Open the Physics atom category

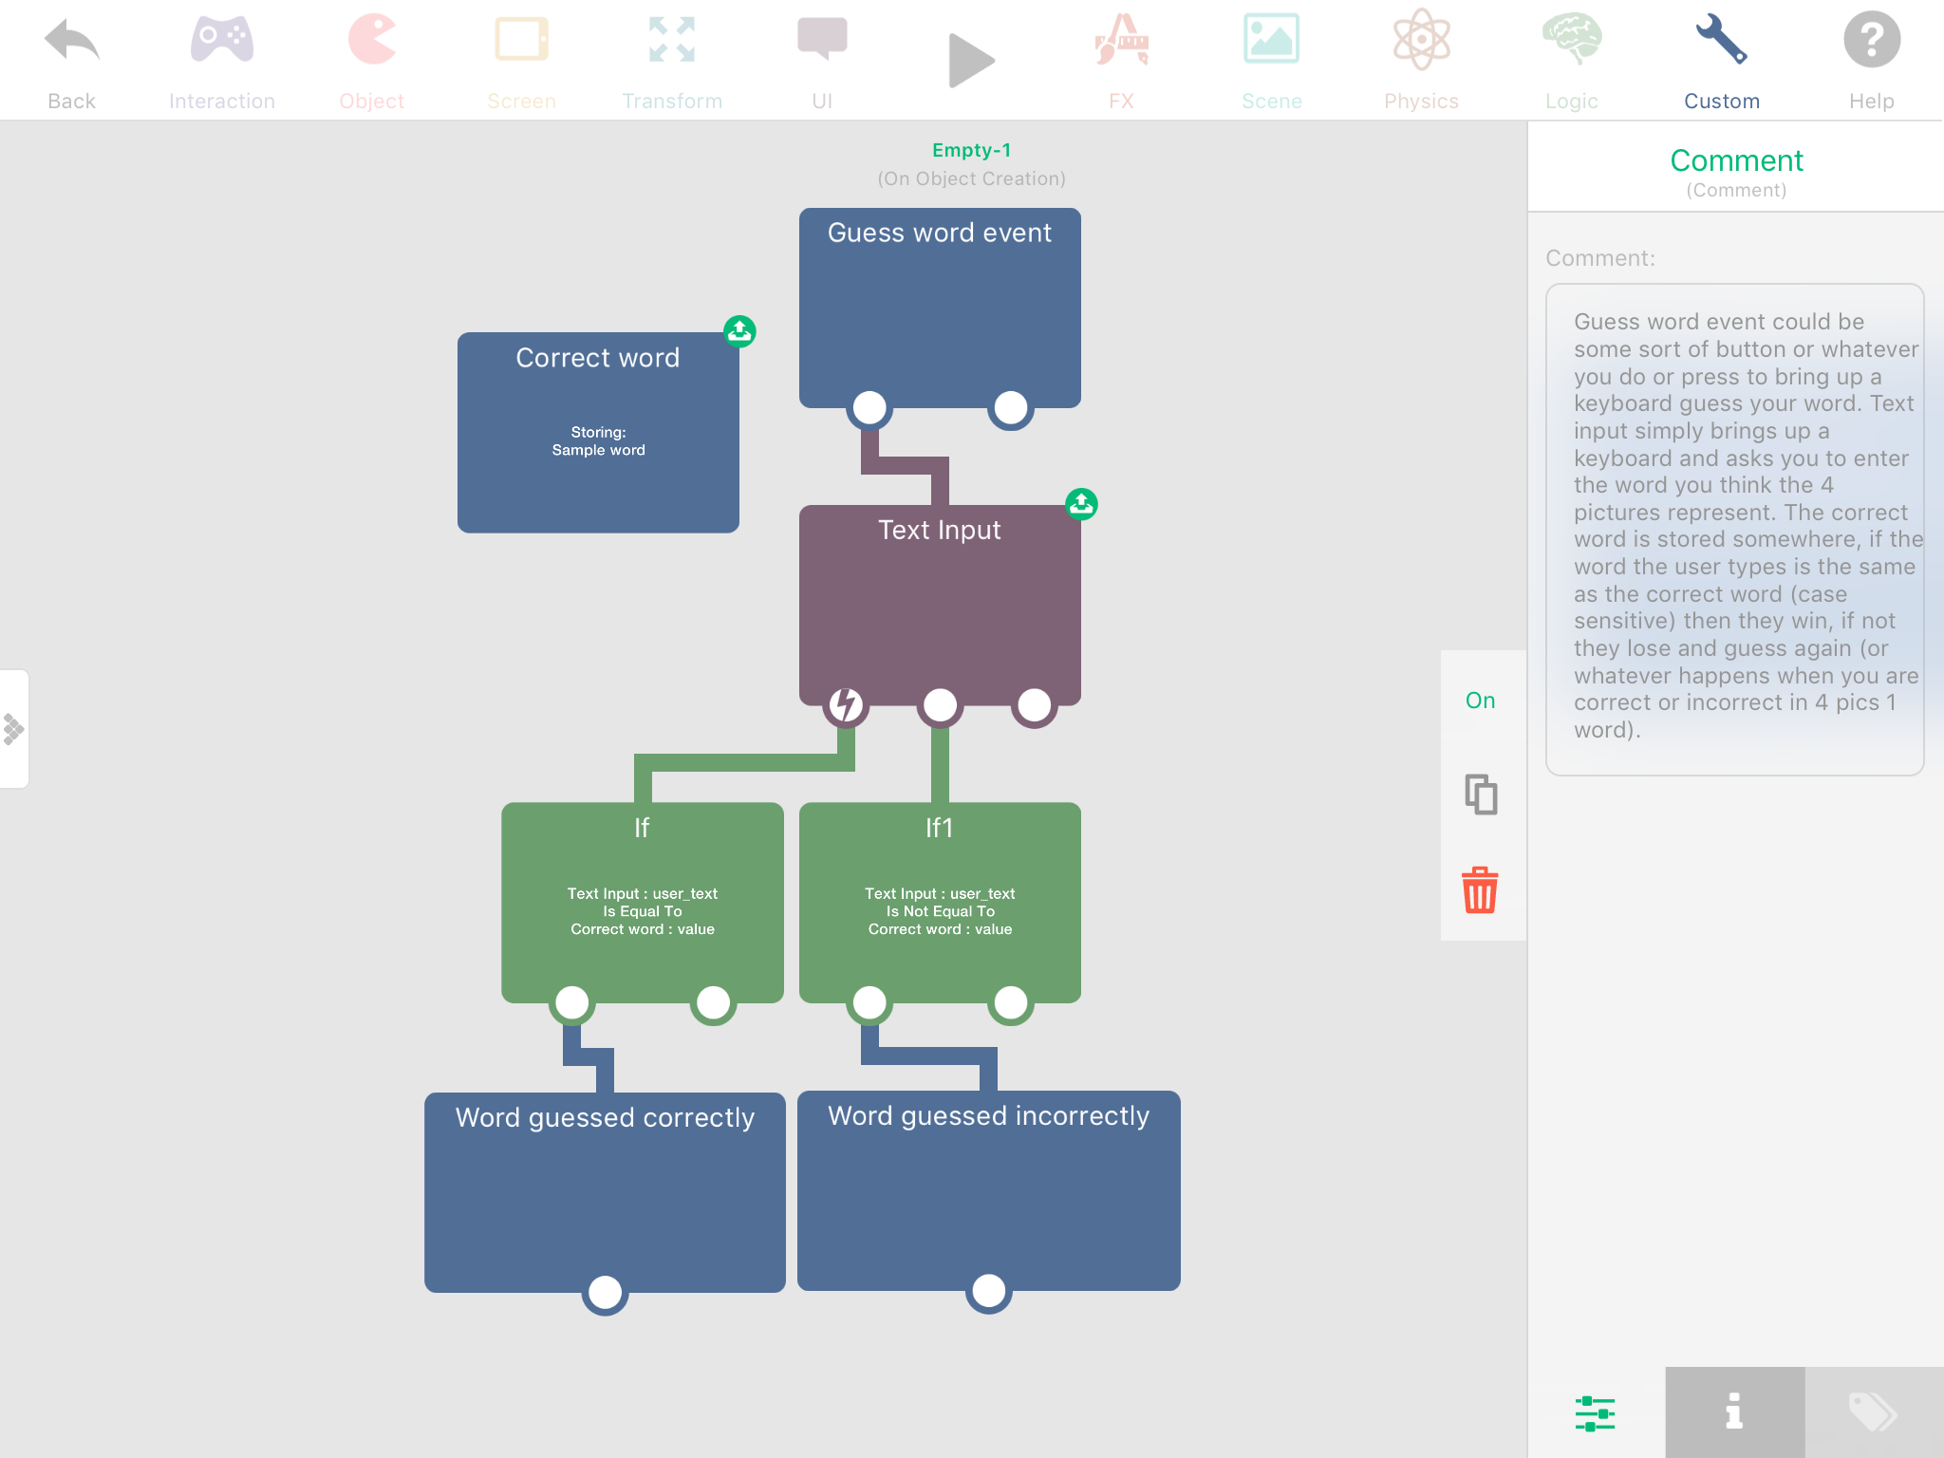point(1421,41)
